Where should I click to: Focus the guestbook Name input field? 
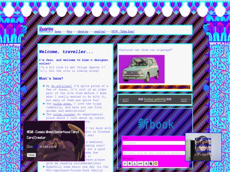(154, 143)
